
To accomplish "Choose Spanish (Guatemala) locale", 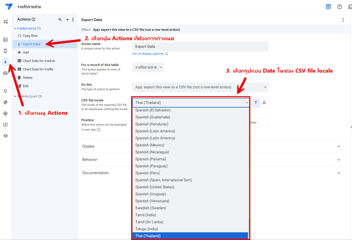I will point(190,117).
